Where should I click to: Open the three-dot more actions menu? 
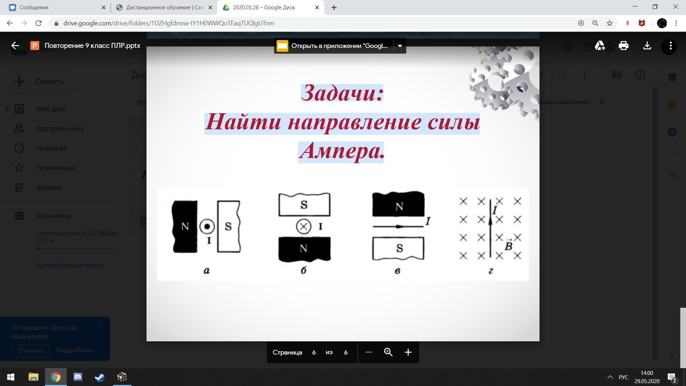pyautogui.click(x=671, y=46)
